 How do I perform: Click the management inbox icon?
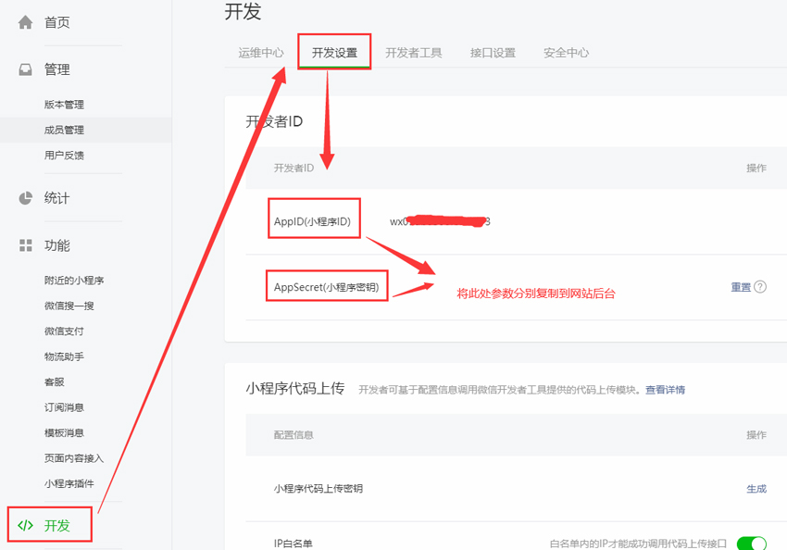(x=26, y=69)
